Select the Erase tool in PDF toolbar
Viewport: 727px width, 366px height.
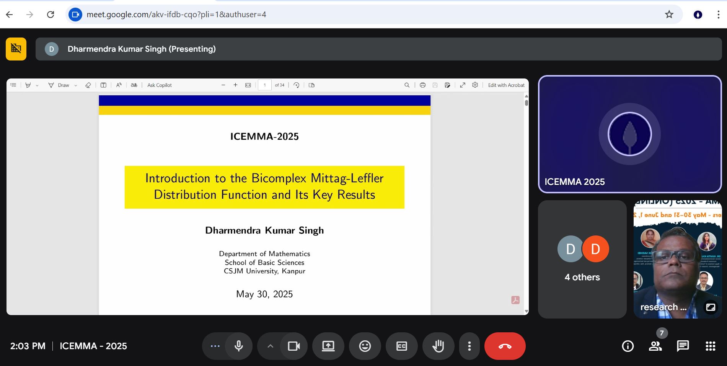point(88,85)
